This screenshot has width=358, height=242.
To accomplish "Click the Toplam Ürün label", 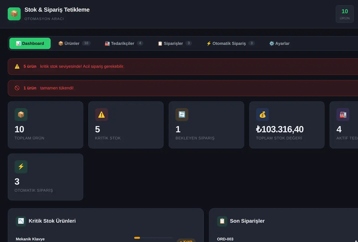I will pyautogui.click(x=30, y=138).
